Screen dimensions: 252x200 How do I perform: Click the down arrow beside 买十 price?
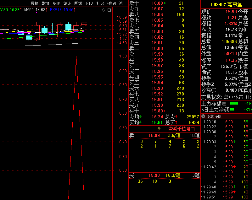165,111
